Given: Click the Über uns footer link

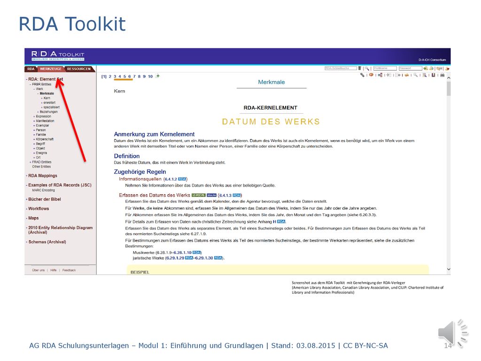Looking at the screenshot, I should click(x=39, y=270).
